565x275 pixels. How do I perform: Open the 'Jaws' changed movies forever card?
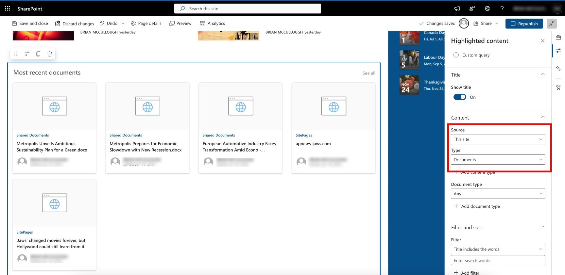(51, 244)
